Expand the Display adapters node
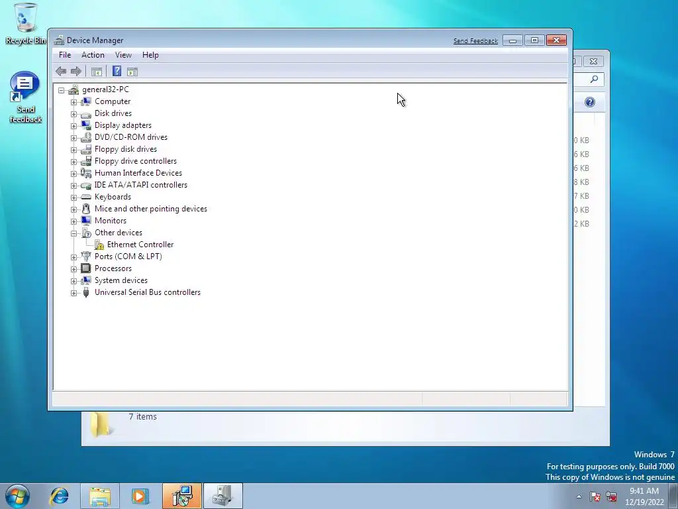This screenshot has height=509, width=678. click(x=74, y=126)
